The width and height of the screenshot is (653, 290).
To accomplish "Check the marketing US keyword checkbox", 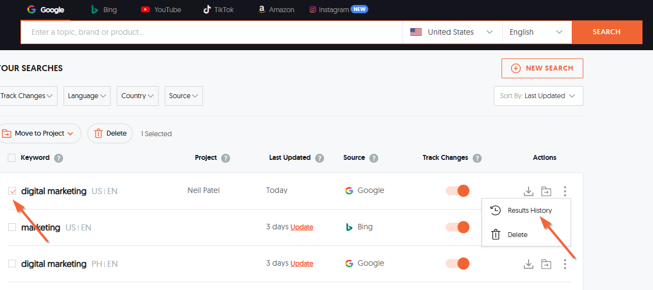I will [x=12, y=227].
